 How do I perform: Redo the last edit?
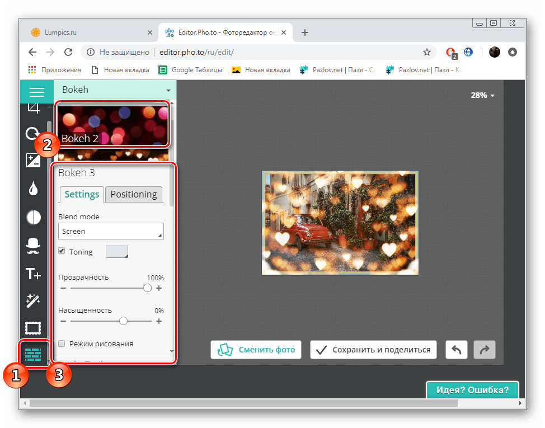point(485,350)
